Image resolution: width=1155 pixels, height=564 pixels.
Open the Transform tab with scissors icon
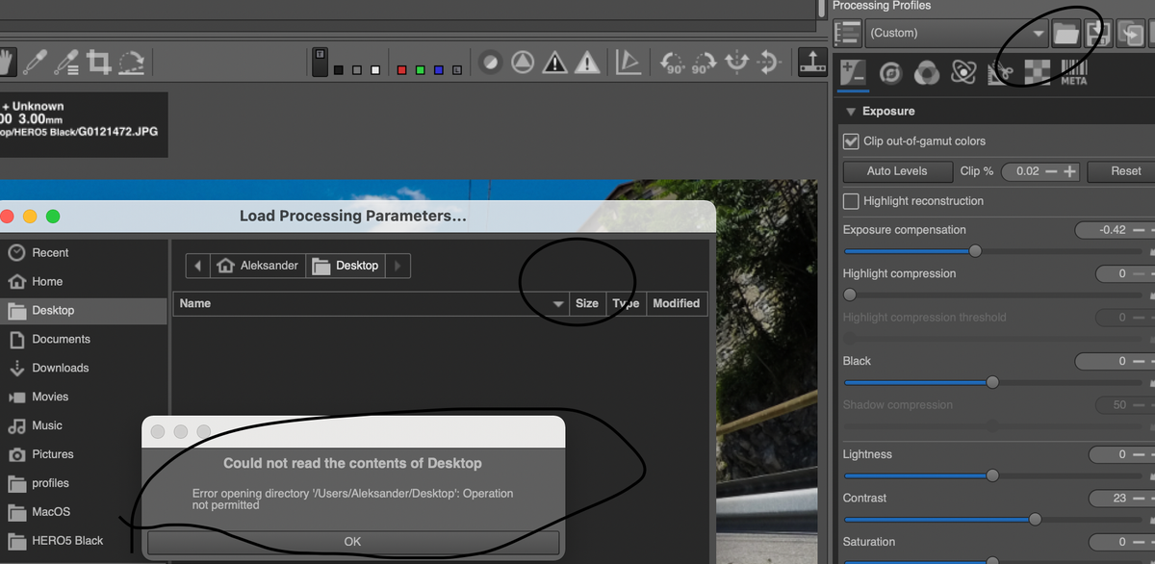[1001, 71]
